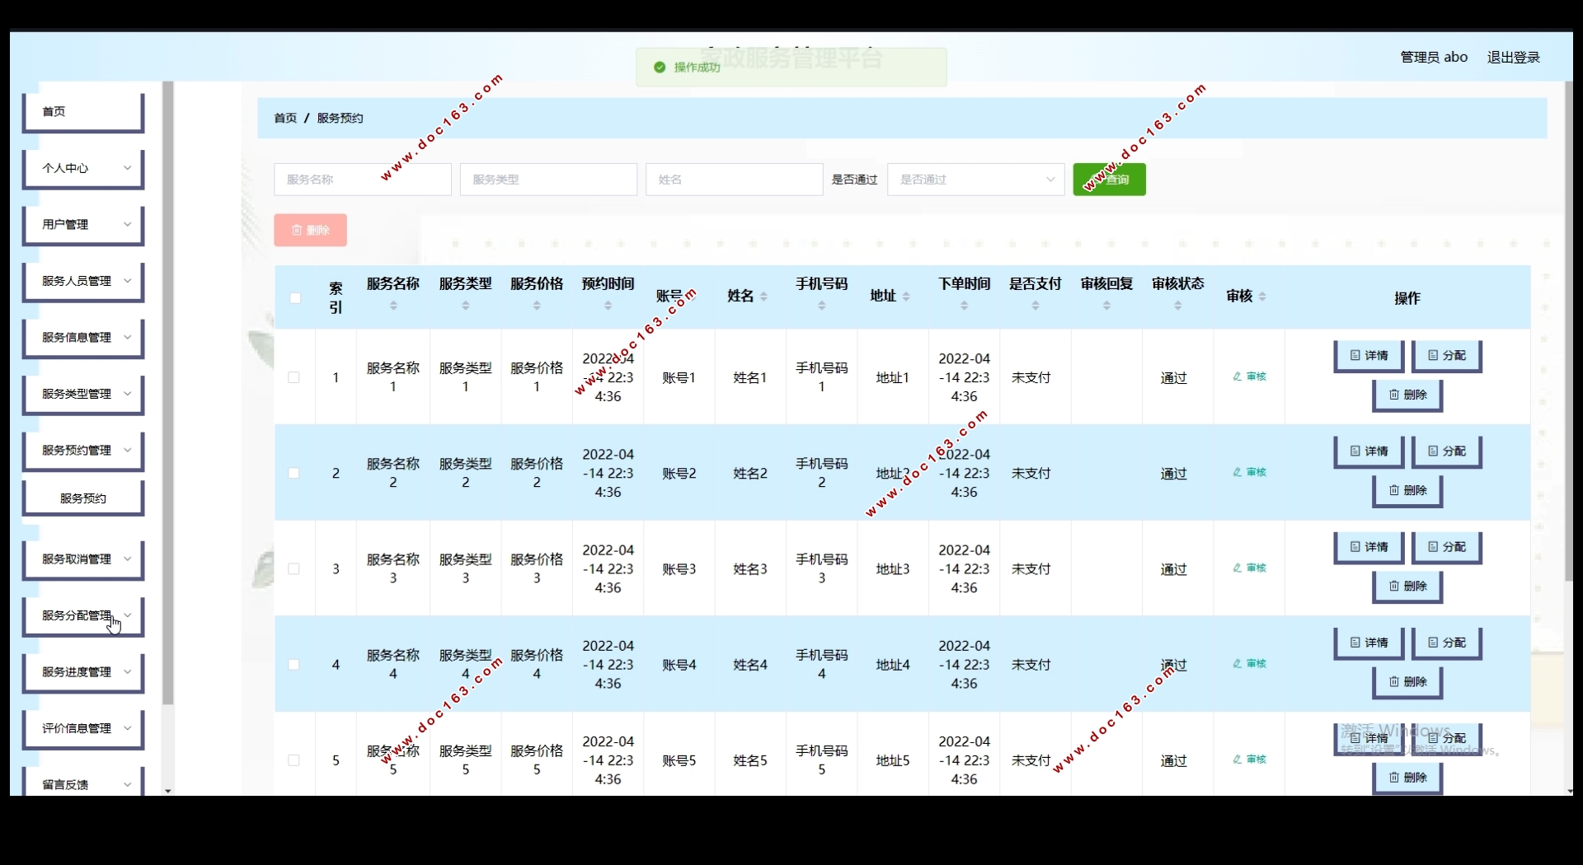Sort by 手机号码 column sort icon
The image size is (1583, 865).
822,306
